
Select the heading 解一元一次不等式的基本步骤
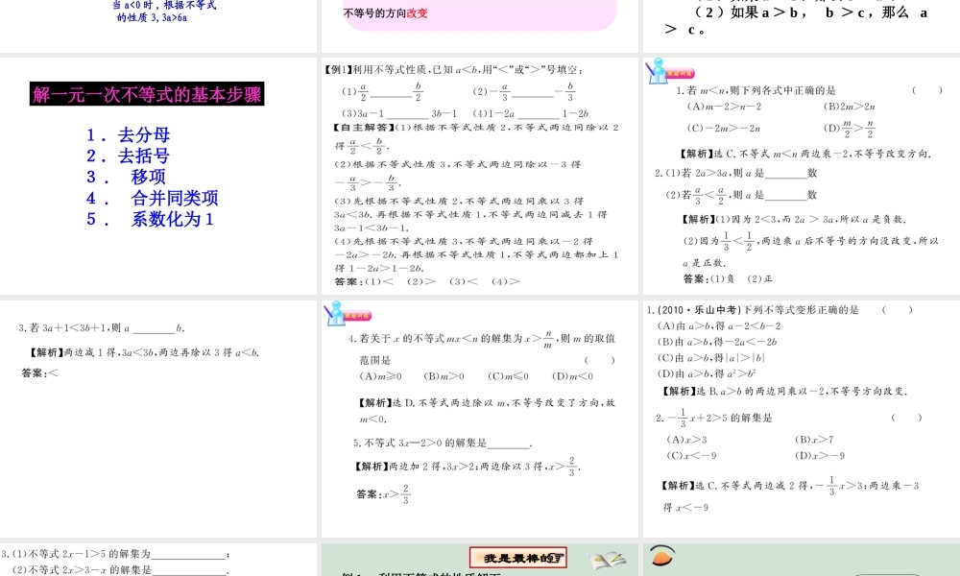147,94
